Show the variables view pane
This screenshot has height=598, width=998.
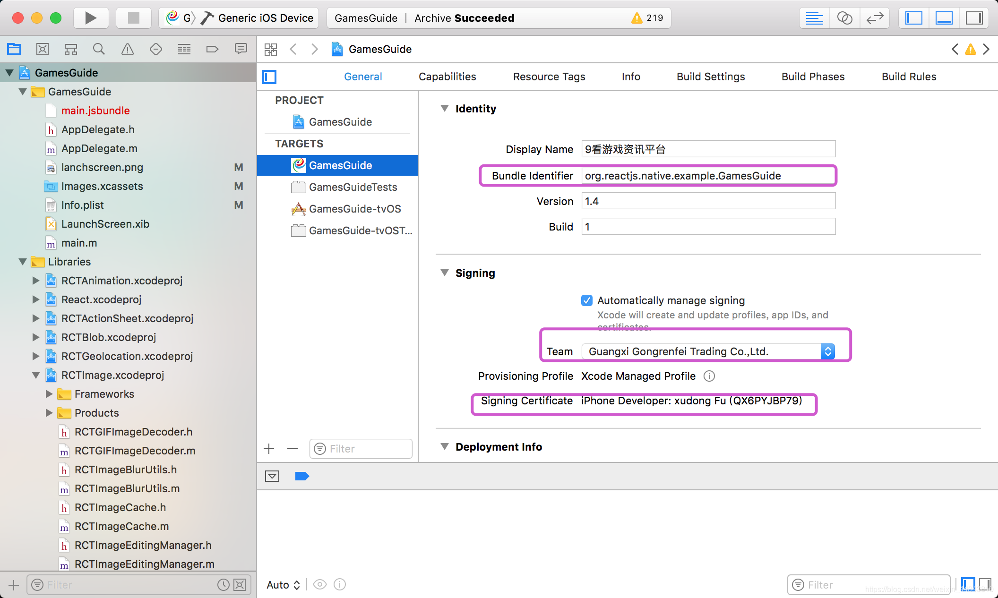(x=968, y=584)
